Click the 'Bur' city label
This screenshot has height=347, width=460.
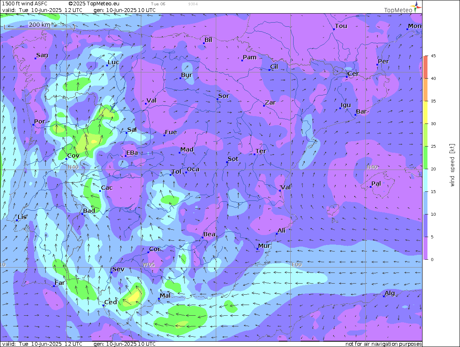pos(187,75)
